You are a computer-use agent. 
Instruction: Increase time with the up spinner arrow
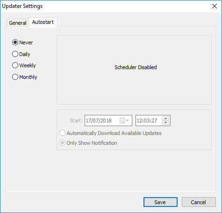click(166, 119)
